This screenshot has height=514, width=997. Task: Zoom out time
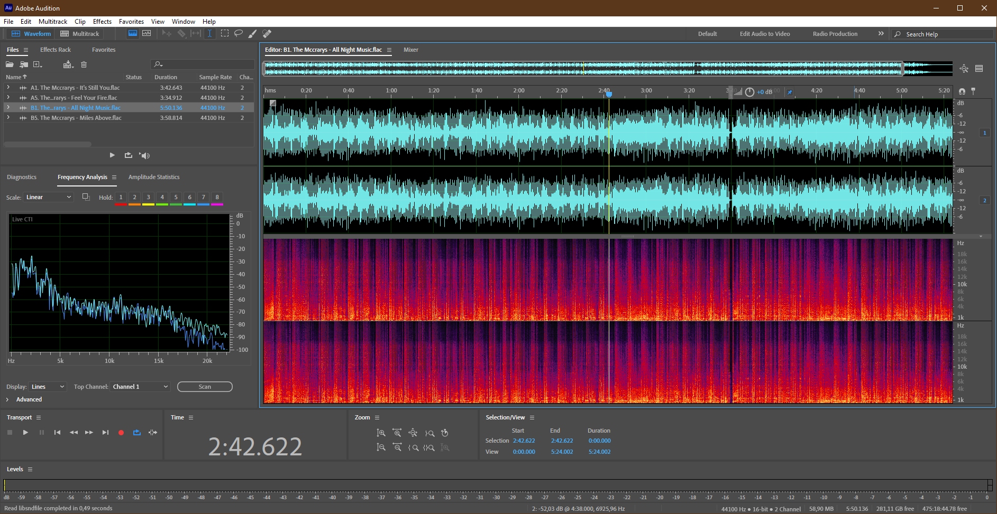397,447
